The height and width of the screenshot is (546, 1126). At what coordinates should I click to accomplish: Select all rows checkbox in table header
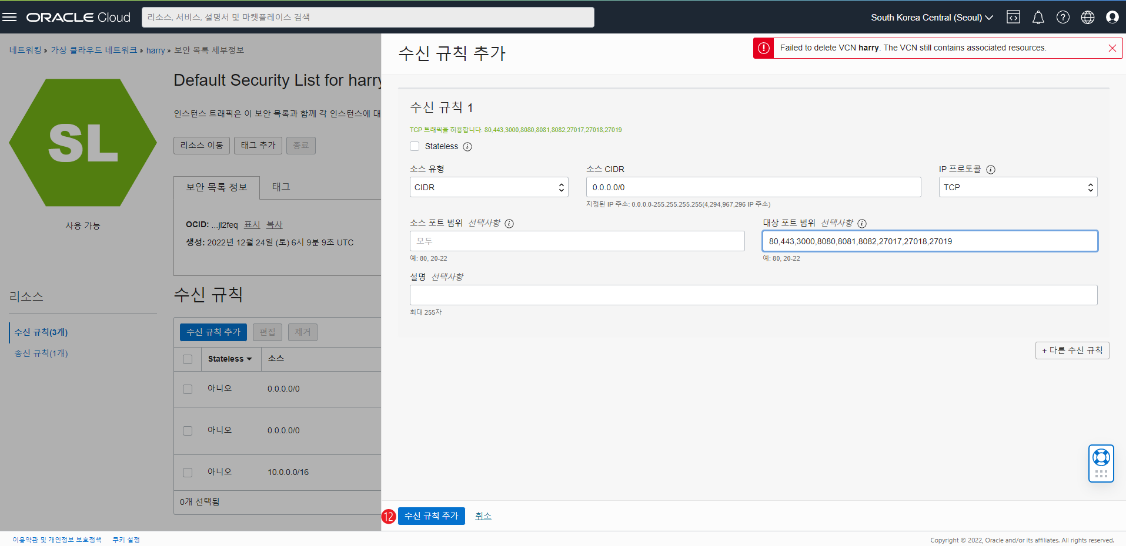click(188, 359)
